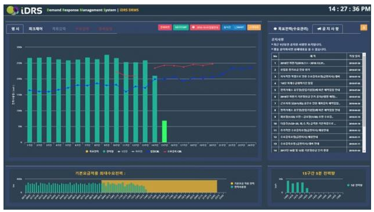Open notice row number 7

317,104
